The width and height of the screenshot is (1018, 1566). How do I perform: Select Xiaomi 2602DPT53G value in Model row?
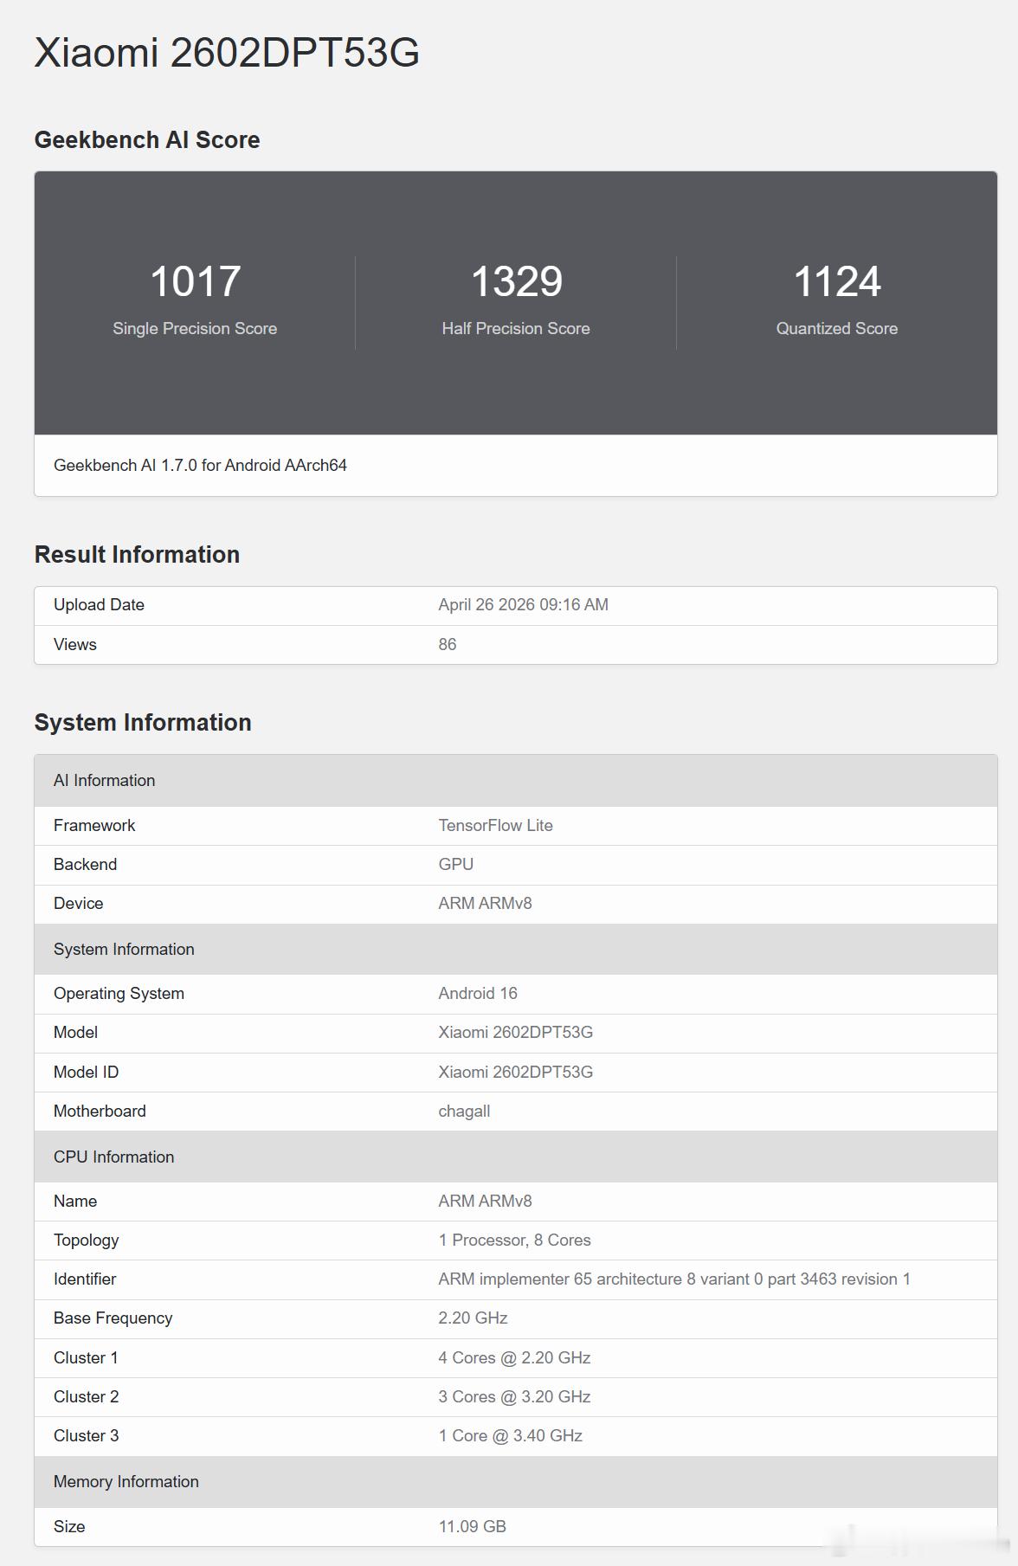coord(515,1032)
